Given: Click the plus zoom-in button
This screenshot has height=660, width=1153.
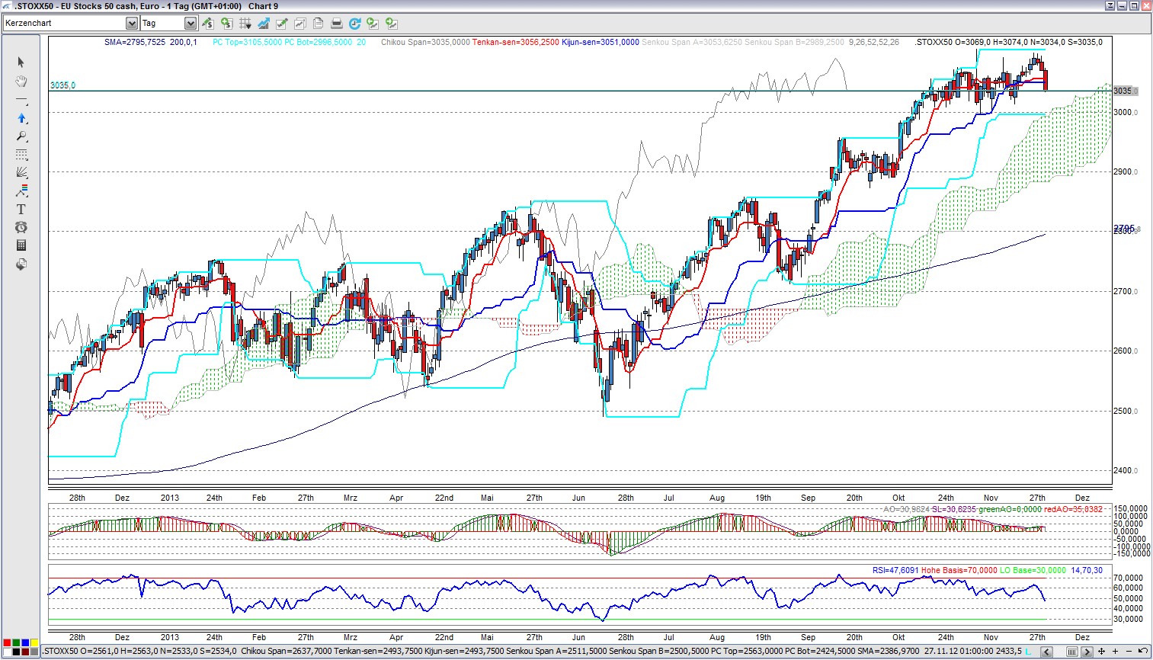Looking at the screenshot, I should click(1115, 651).
